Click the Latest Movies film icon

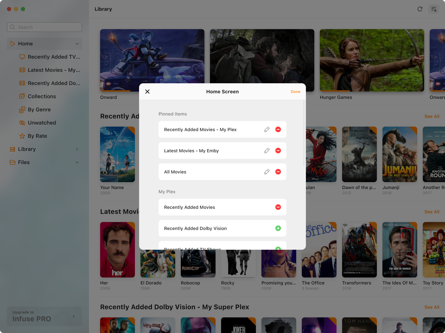[x=22, y=70]
